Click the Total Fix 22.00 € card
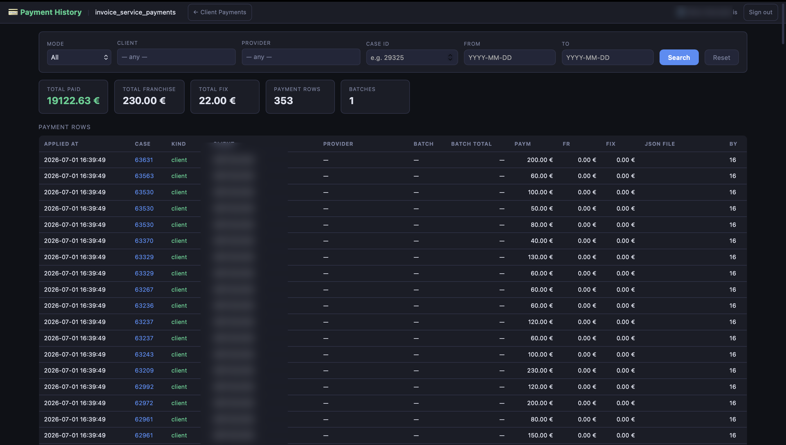Viewport: 786px width, 445px height. click(x=225, y=97)
